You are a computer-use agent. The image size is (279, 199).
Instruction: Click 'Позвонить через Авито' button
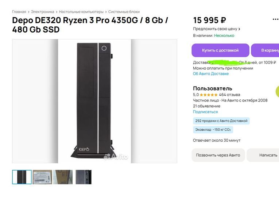218,155
